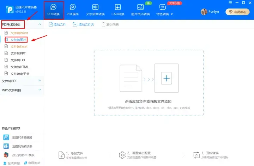Expand the WPS文件转换 section
Image resolution: width=254 pixels, height=166 pixels.
(x=40, y=90)
